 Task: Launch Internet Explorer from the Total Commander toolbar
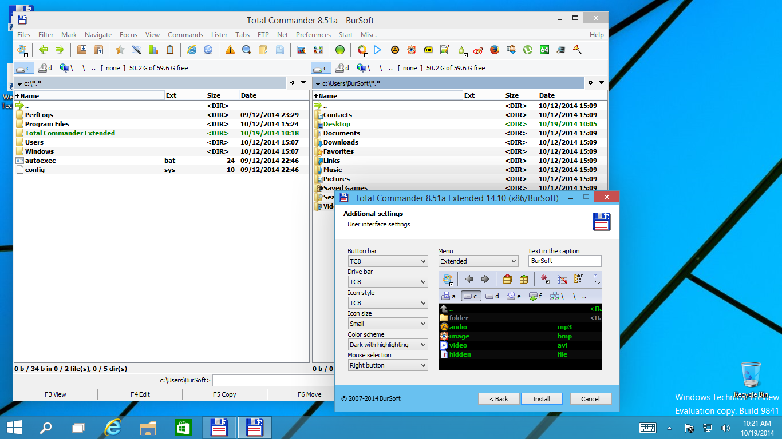coord(192,50)
